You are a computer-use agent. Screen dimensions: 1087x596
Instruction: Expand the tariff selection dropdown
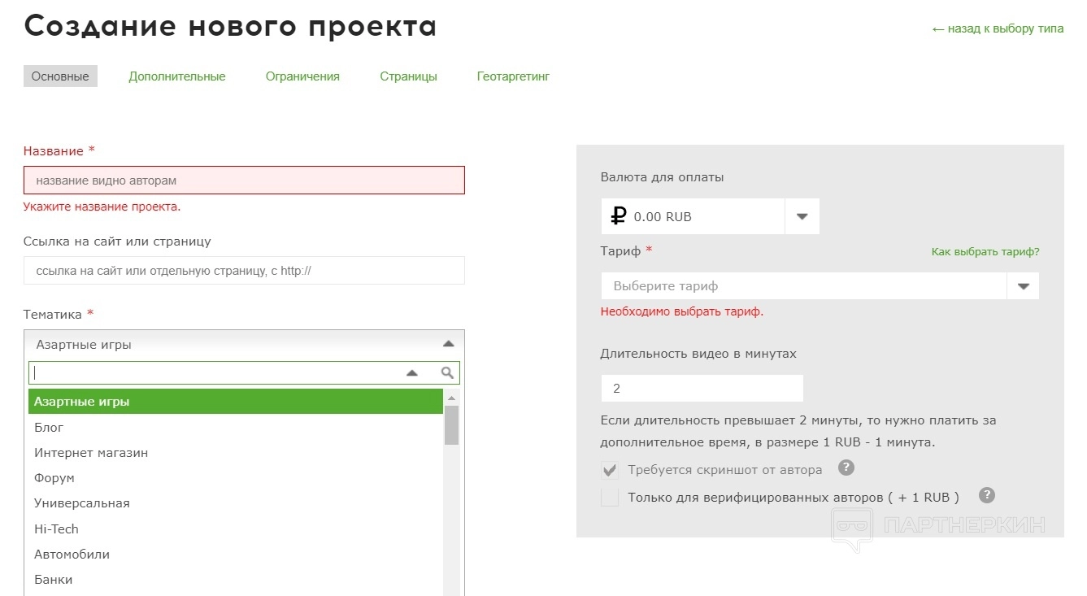pos(1023,286)
